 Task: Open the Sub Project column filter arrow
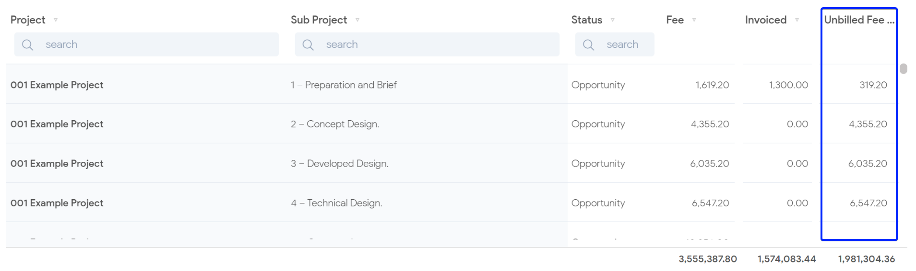point(357,20)
